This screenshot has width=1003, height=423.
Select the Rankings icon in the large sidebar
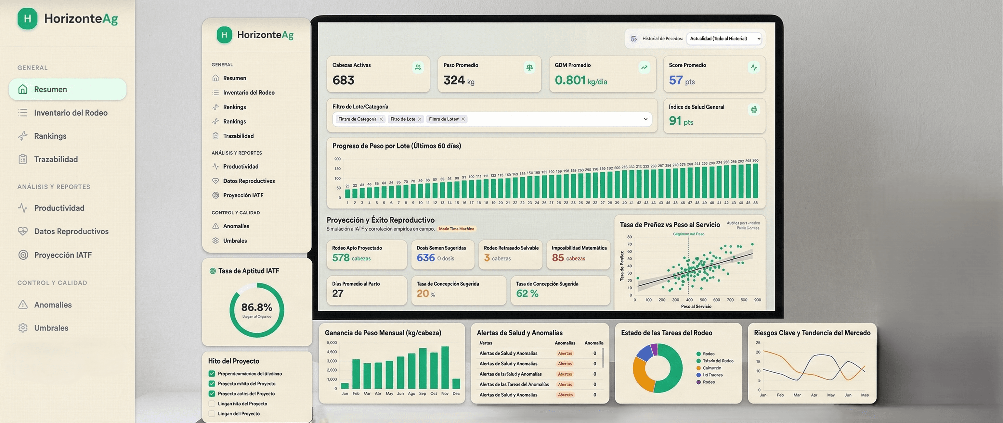pos(23,136)
